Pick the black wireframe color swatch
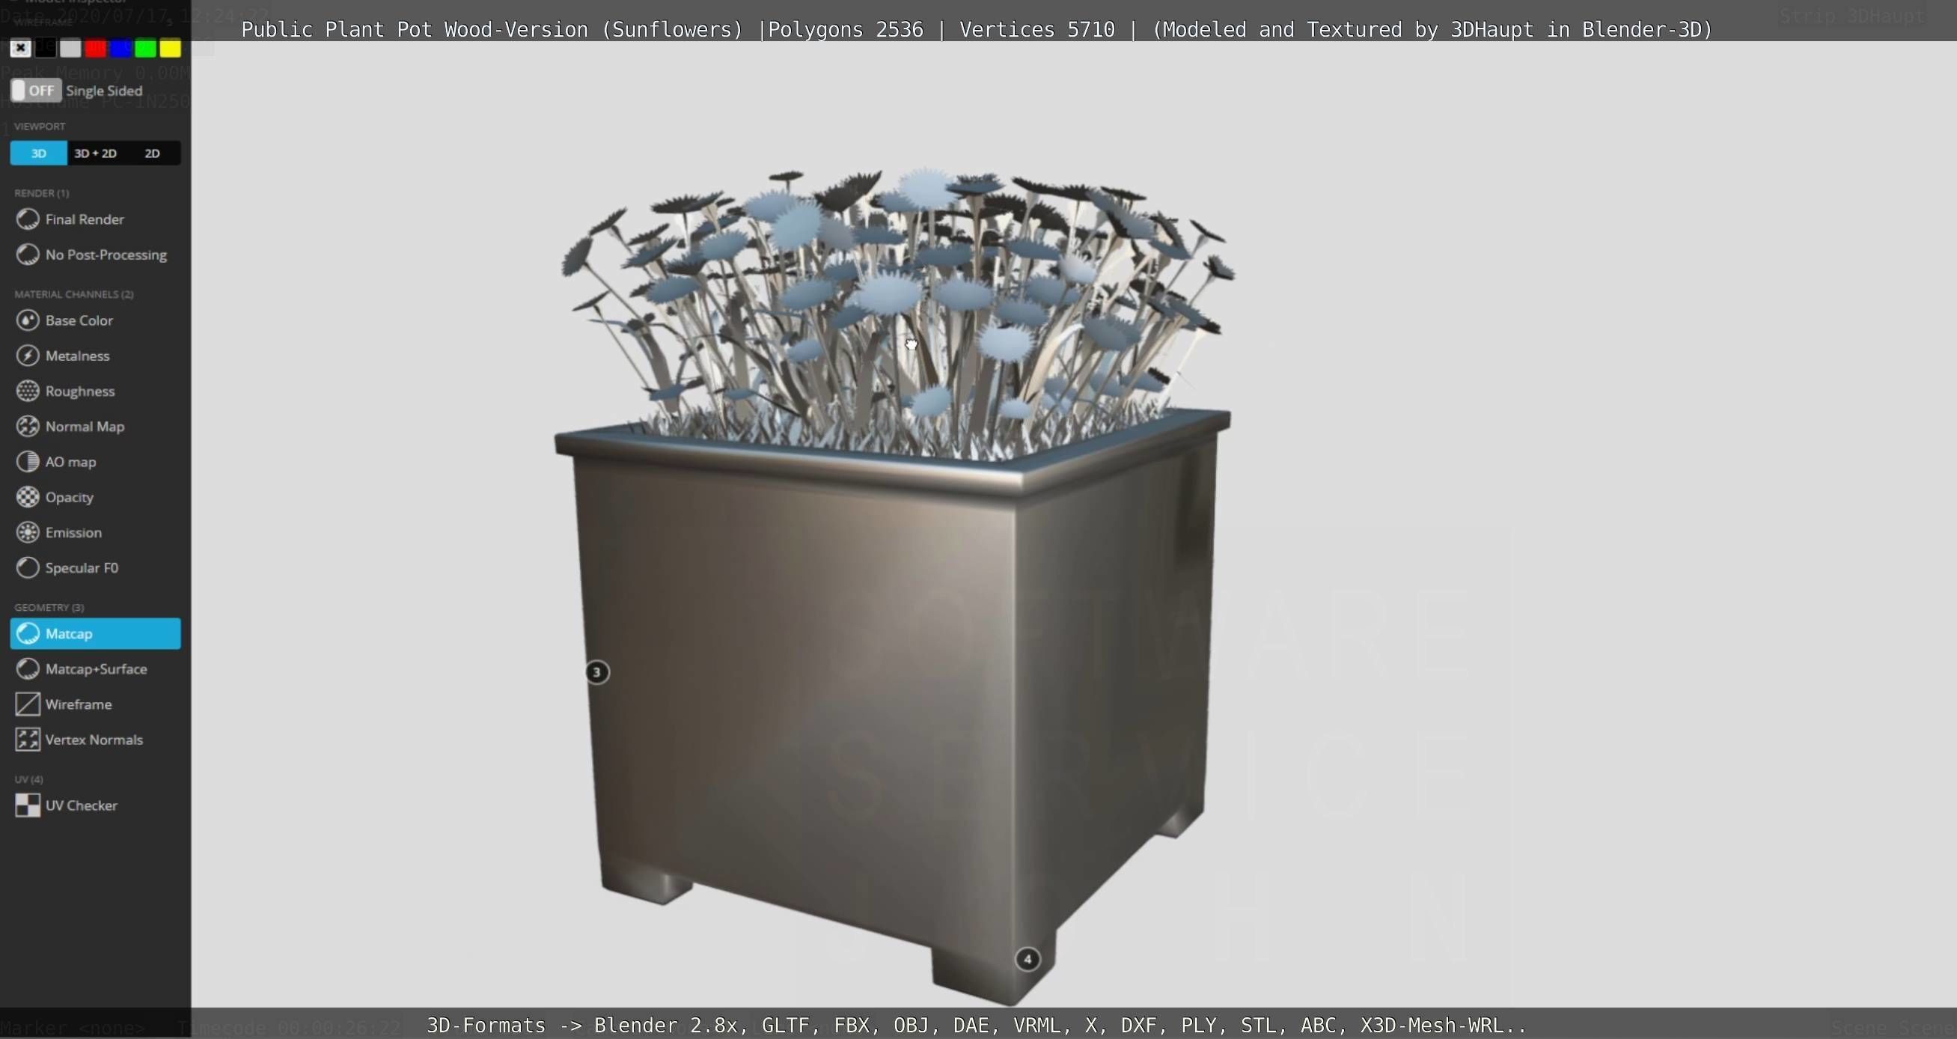Image resolution: width=1957 pixels, height=1039 pixels. (46, 49)
